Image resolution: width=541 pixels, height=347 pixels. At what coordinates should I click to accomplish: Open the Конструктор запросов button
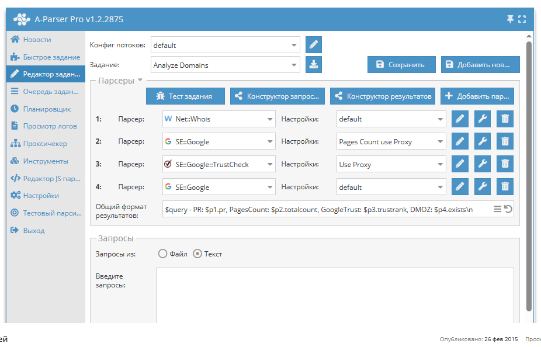click(278, 96)
